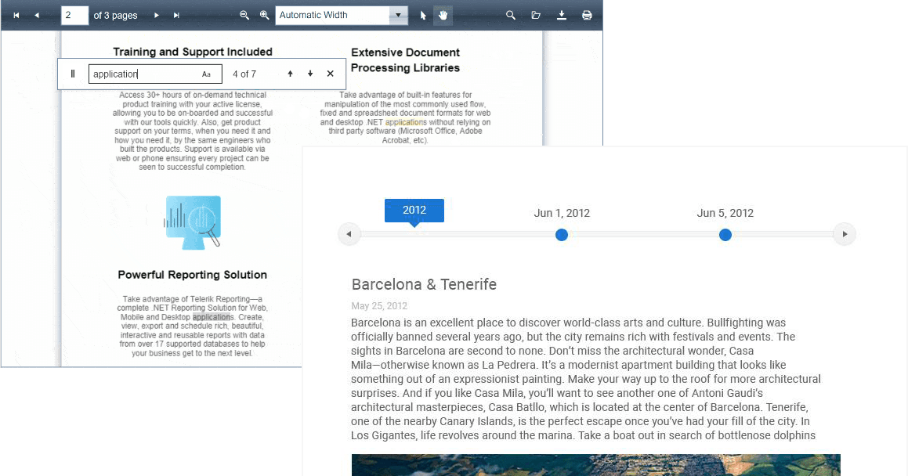Screen dimensions: 908x476
Task: Click the right arrow to scroll the timeline
Action: (845, 234)
